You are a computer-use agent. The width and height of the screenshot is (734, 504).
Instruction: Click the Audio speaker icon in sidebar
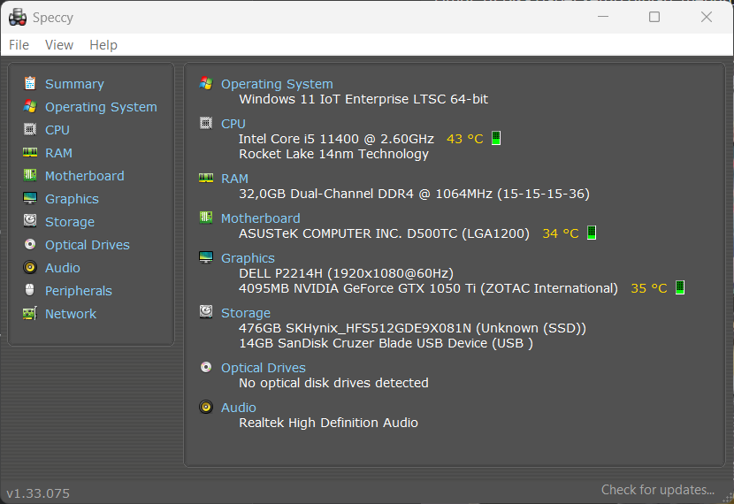coord(30,267)
